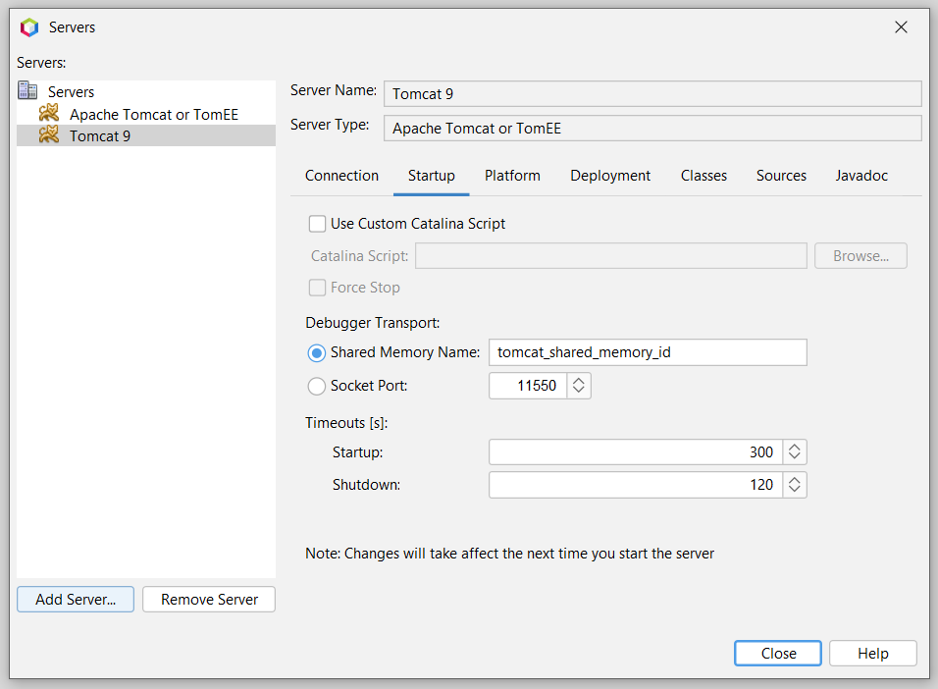The image size is (938, 689).
Task: Click the note about changes taking effect
Action: [x=509, y=554]
